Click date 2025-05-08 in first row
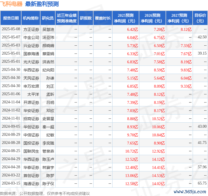The width and height of the screenshot is (208, 196). 11,29
